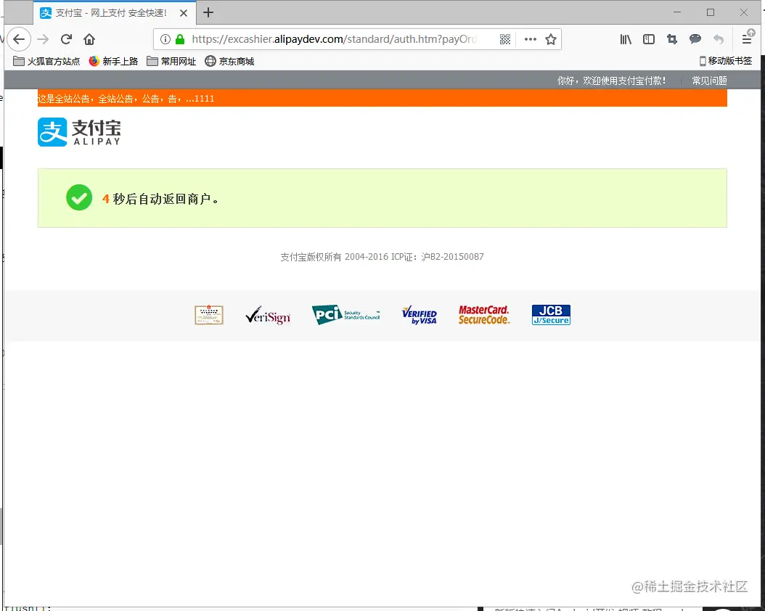The height and width of the screenshot is (611, 765).
Task: Toggle the sidebar view icon
Action: [648, 39]
